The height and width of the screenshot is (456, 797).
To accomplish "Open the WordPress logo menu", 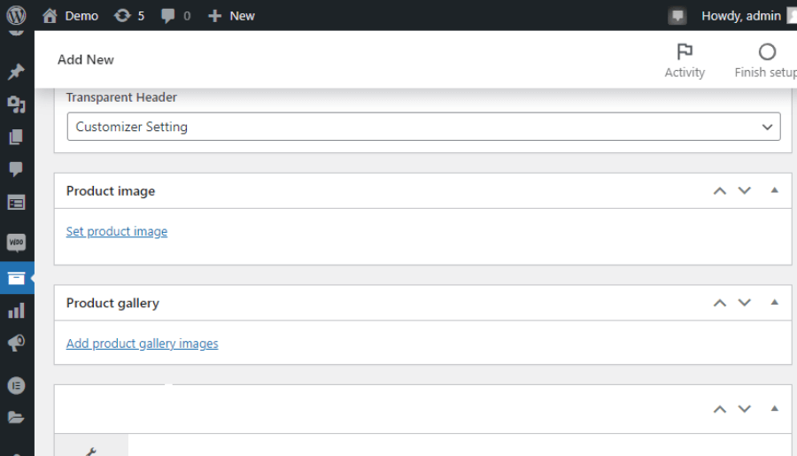I will point(16,15).
